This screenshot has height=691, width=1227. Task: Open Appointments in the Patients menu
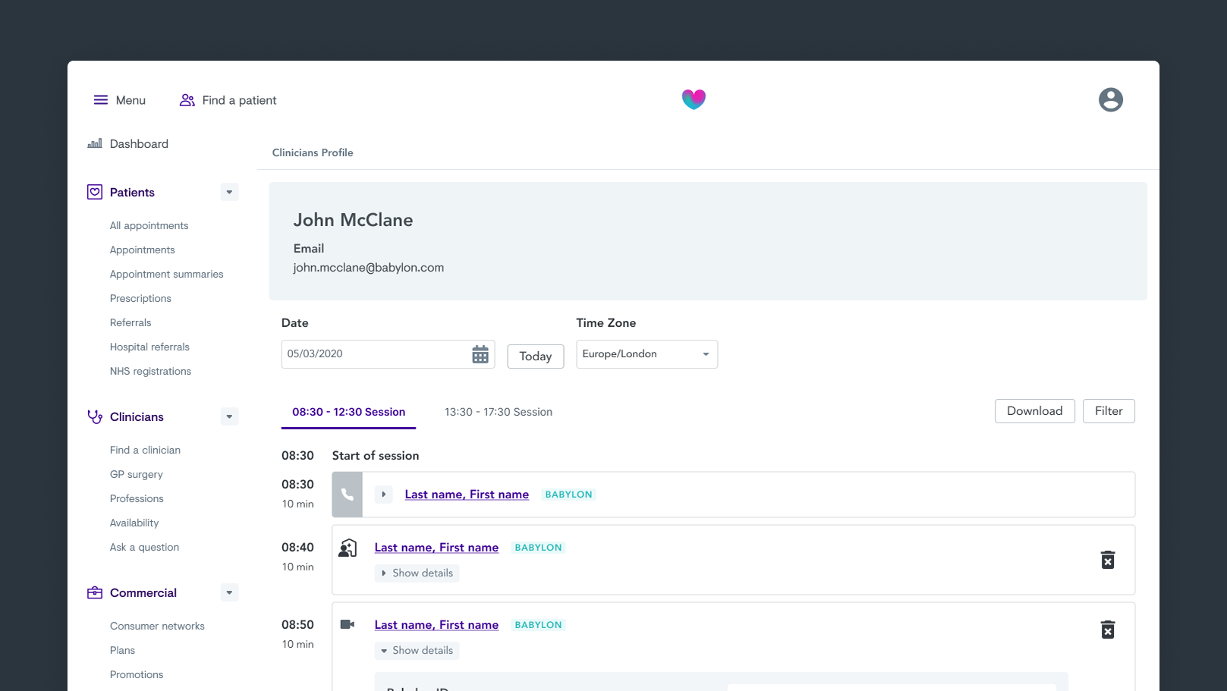[x=142, y=250]
